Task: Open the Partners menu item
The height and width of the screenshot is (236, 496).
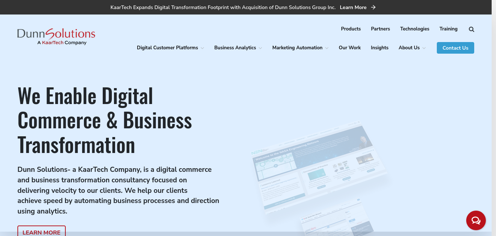Action: (x=381, y=29)
